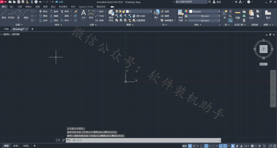This screenshot has height=148, width=277.
Task: Open the Annotate (注释) ribbon tab
Action: [x=19, y=7]
